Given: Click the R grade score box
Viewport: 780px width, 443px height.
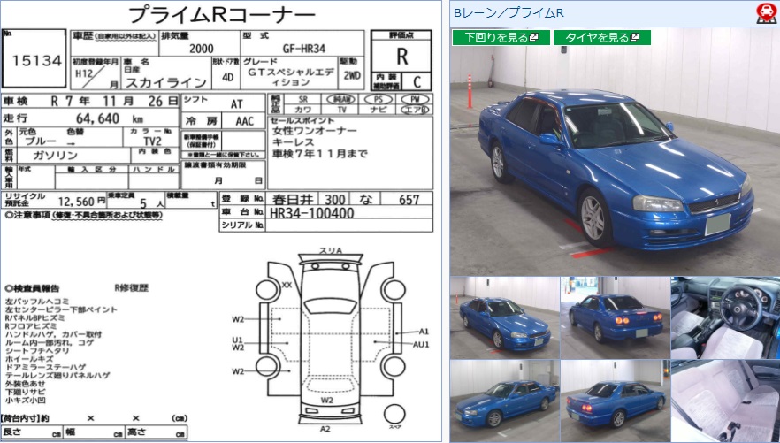Looking at the screenshot, I should click(401, 54).
